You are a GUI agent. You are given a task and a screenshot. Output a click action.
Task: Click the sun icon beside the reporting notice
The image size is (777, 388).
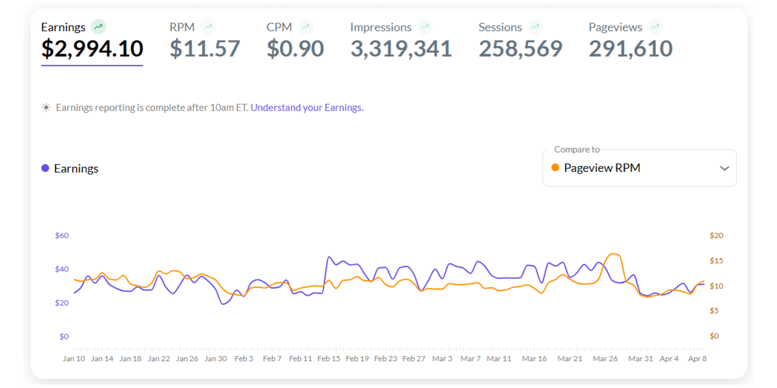pos(46,107)
